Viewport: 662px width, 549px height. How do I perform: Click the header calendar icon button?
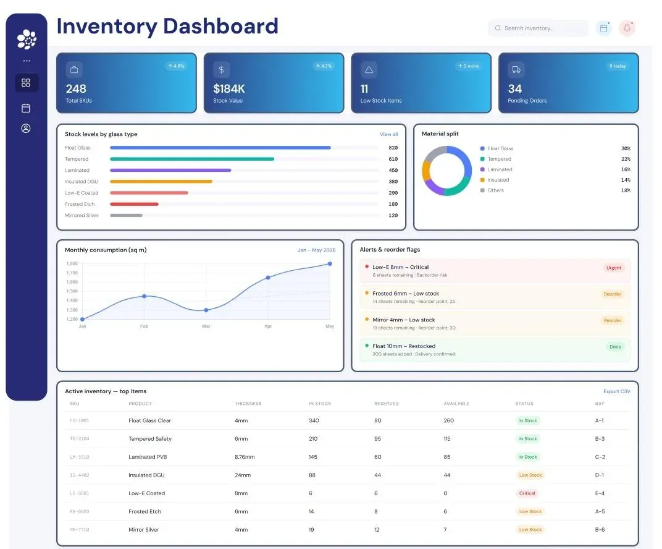point(604,28)
